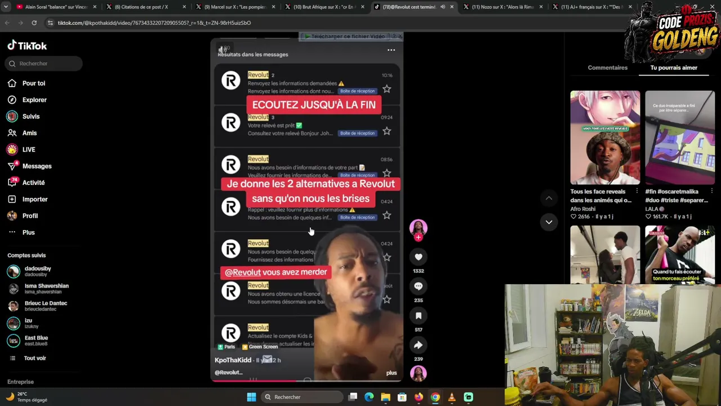Viewport: 721px width, 406px height.
Task: Open the weather widget showing 26°C
Action: [26, 397]
